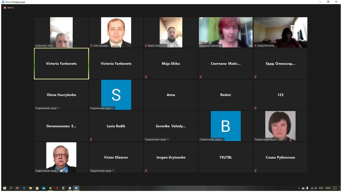Select the Maja Skiba tile
The height and width of the screenshot is (193, 342).
point(171,64)
